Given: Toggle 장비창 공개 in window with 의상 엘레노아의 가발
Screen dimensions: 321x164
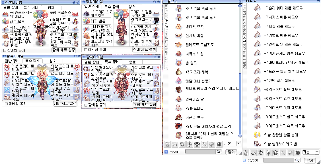Looking at the screenshot, I should tap(86, 105).
